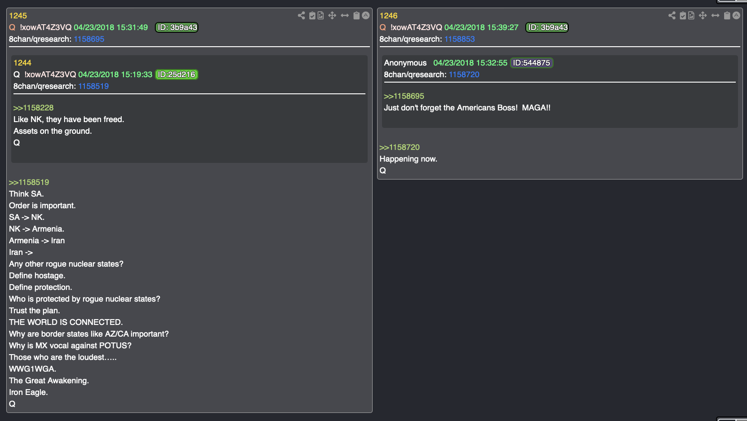Click the image file icon on post 1245
The height and width of the screenshot is (421, 747).
pos(321,16)
